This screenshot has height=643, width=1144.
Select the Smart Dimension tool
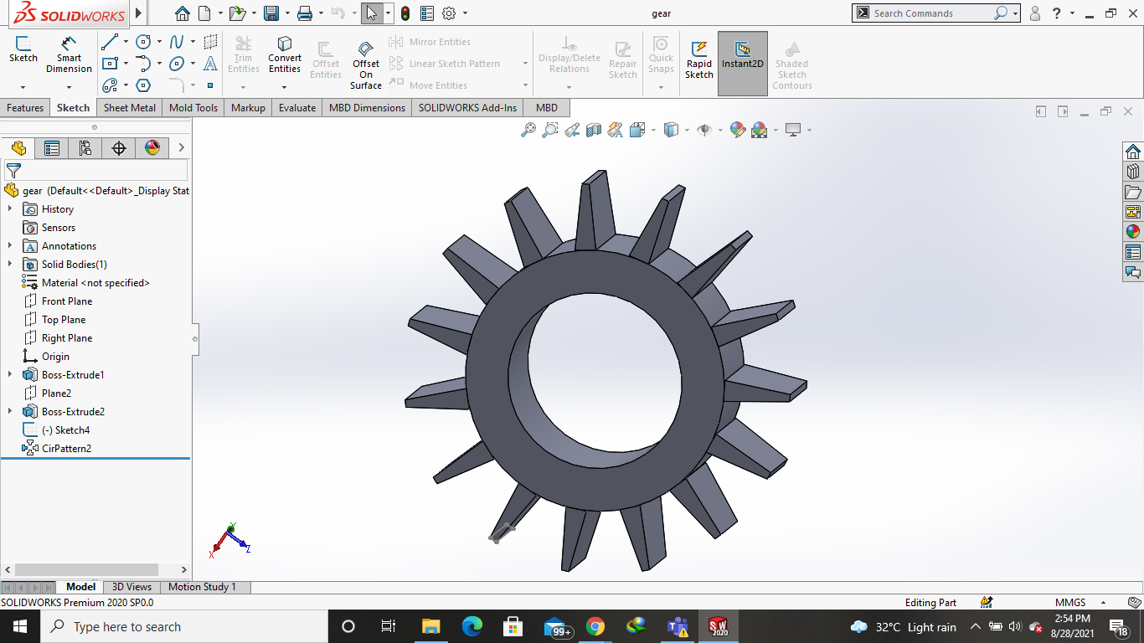click(69, 54)
